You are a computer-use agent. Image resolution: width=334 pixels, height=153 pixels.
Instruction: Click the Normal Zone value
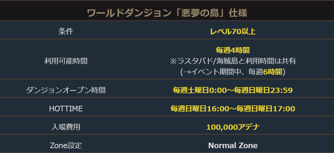coord(233,145)
